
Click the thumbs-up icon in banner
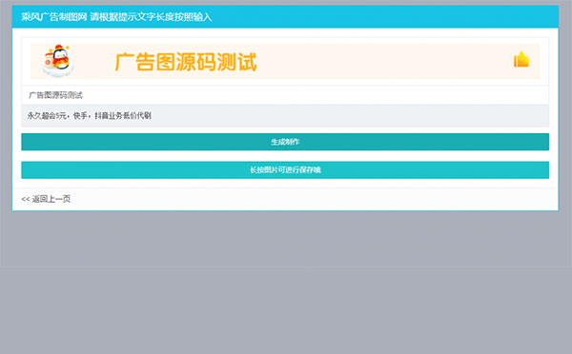[x=521, y=59]
